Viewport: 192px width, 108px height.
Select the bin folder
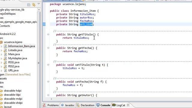click(x=2, y=82)
